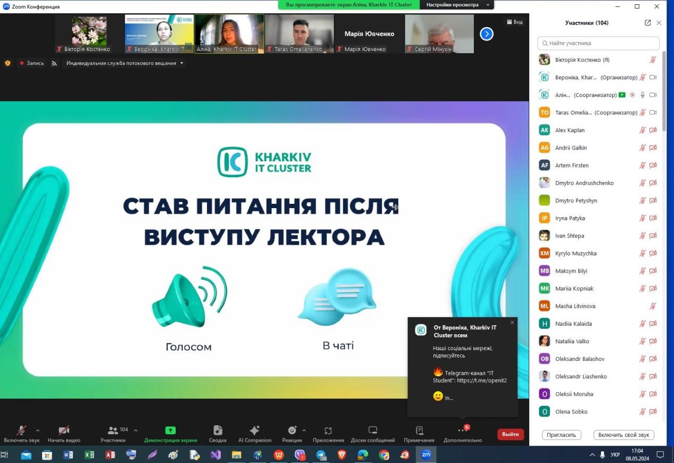
Task: Expand arrow beside Участники count
Action: coord(136,430)
